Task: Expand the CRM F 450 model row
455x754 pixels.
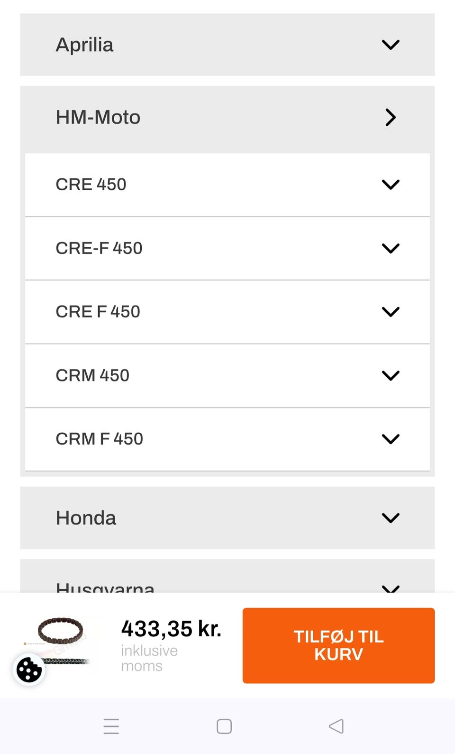Action: click(x=227, y=439)
